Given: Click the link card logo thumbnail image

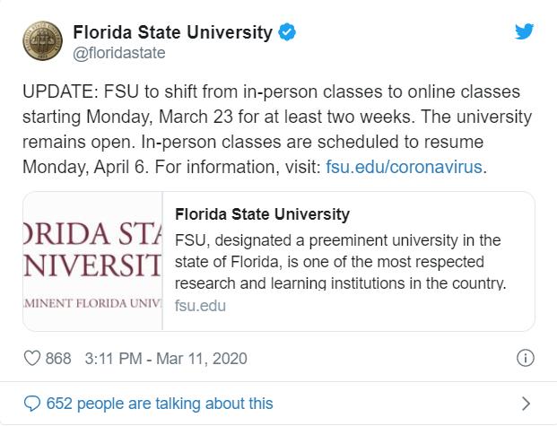Looking at the screenshot, I should tap(92, 261).
